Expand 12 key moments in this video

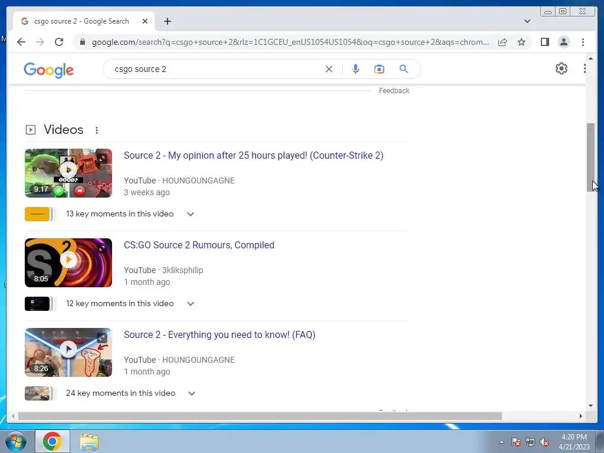point(191,304)
